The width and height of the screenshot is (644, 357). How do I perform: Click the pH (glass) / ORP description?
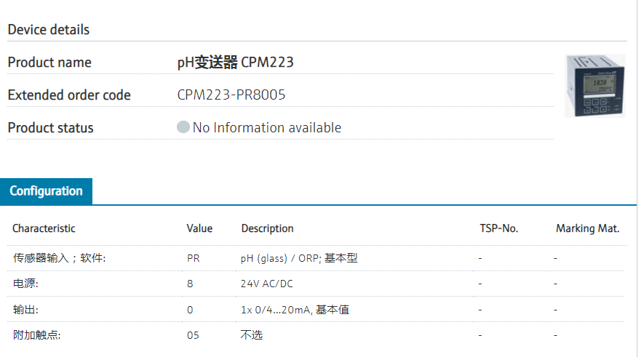pos(298,258)
